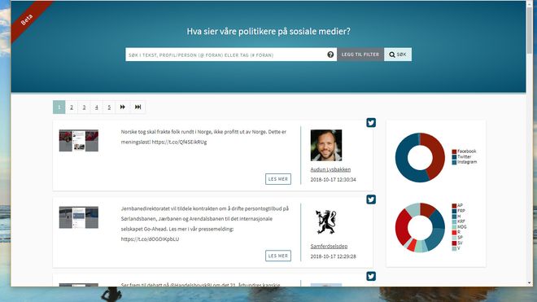Go to page 4
Screen dimensions: 537x302
[97, 107]
